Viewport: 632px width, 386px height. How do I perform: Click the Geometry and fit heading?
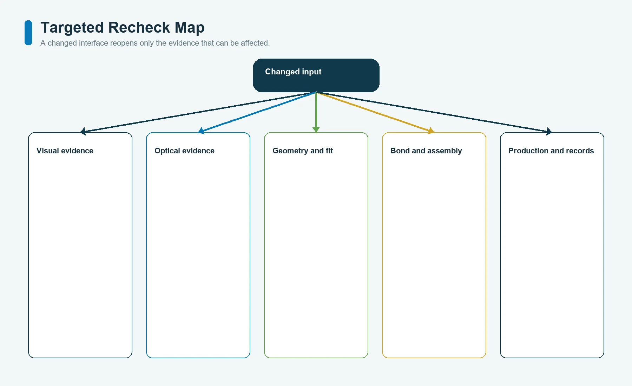[x=303, y=151]
